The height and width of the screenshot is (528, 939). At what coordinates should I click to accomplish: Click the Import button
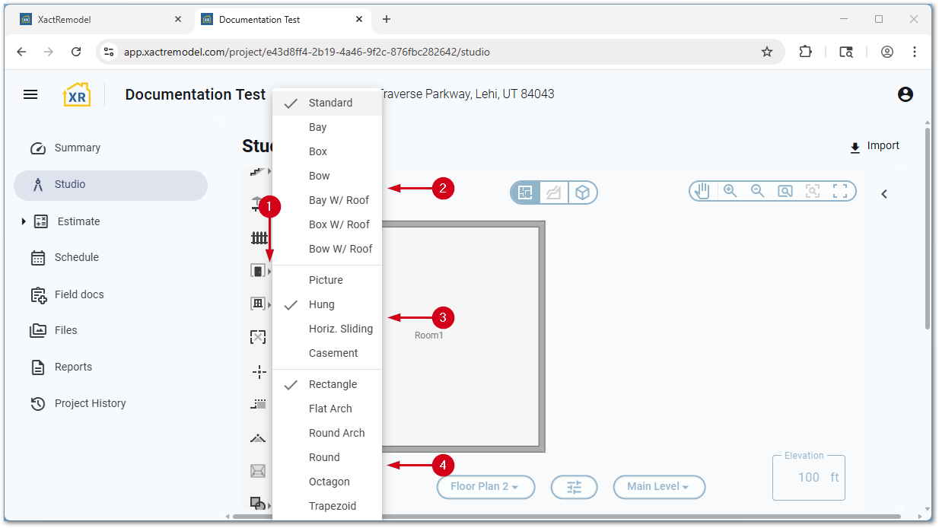pos(874,145)
